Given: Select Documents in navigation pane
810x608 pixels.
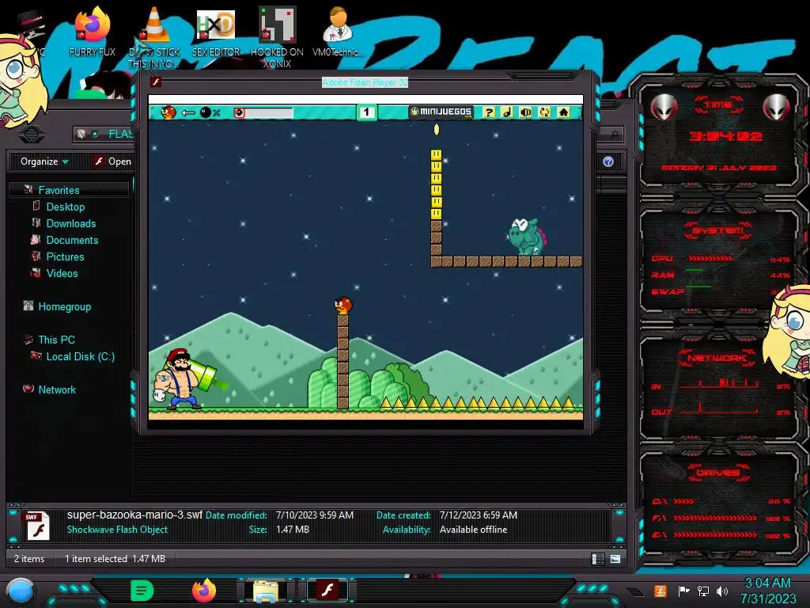Looking at the screenshot, I should click(x=72, y=240).
